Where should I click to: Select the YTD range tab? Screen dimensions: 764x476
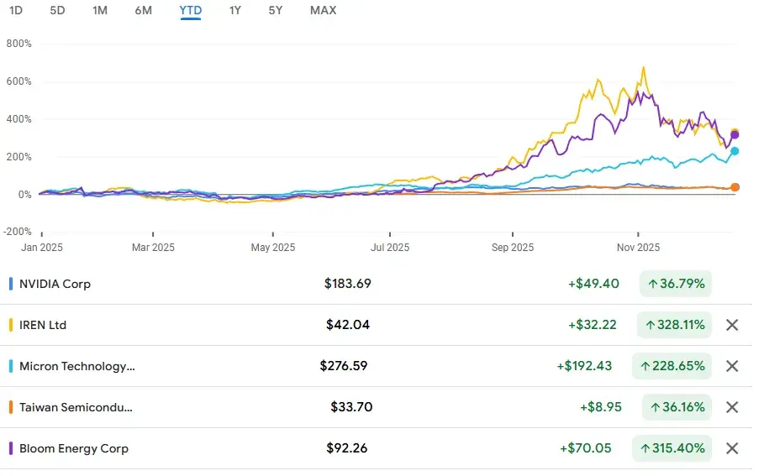[190, 10]
